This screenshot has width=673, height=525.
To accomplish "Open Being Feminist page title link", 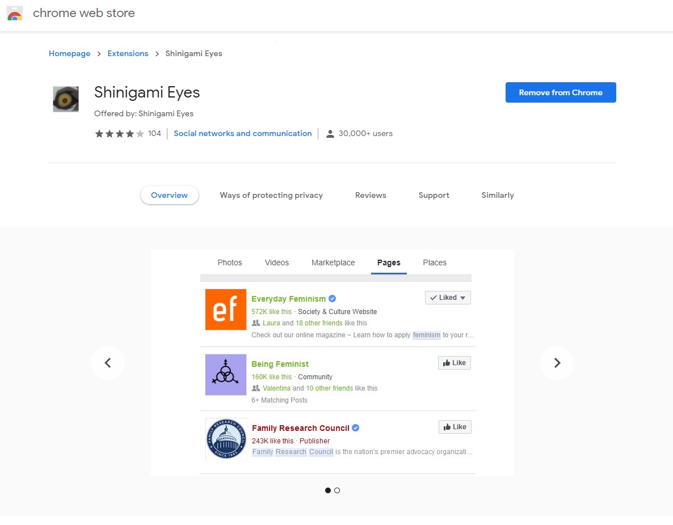I will (x=280, y=364).
